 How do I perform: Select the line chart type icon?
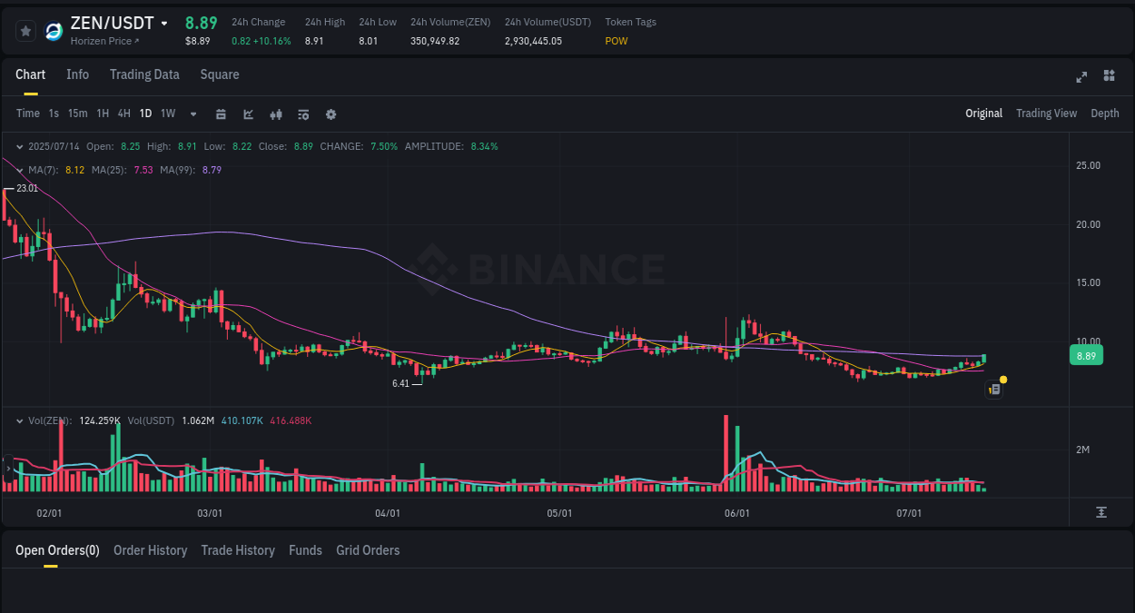tap(248, 114)
